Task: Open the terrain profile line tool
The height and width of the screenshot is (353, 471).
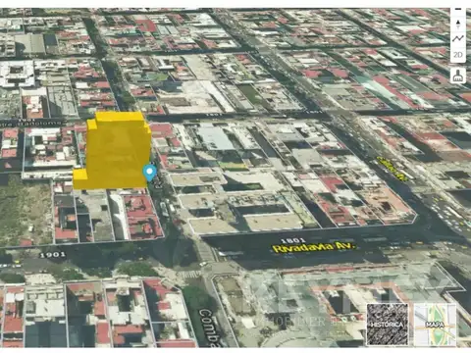Action: [x=458, y=38]
